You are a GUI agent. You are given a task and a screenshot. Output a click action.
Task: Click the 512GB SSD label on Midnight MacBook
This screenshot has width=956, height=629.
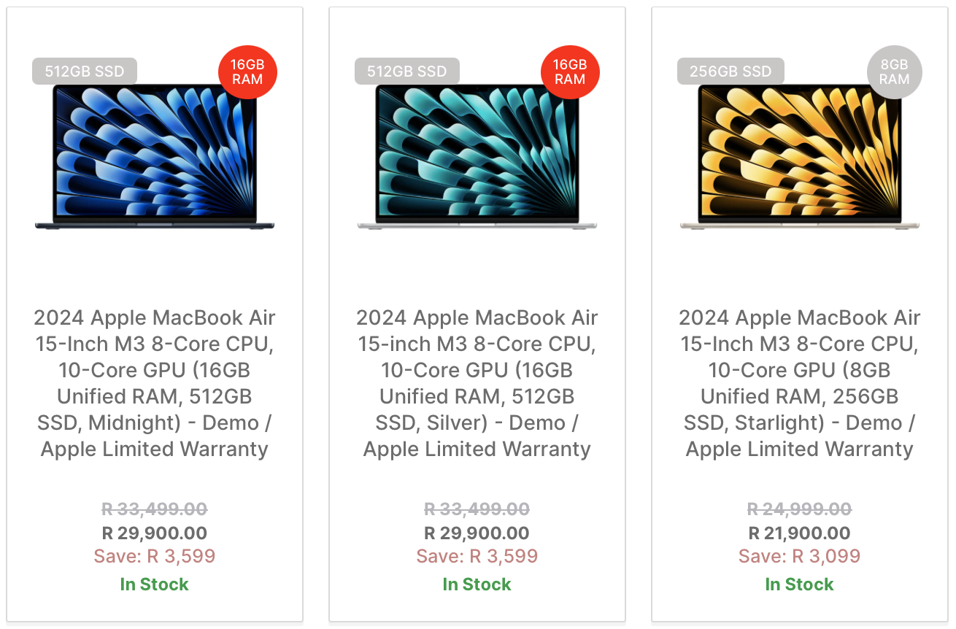(85, 72)
